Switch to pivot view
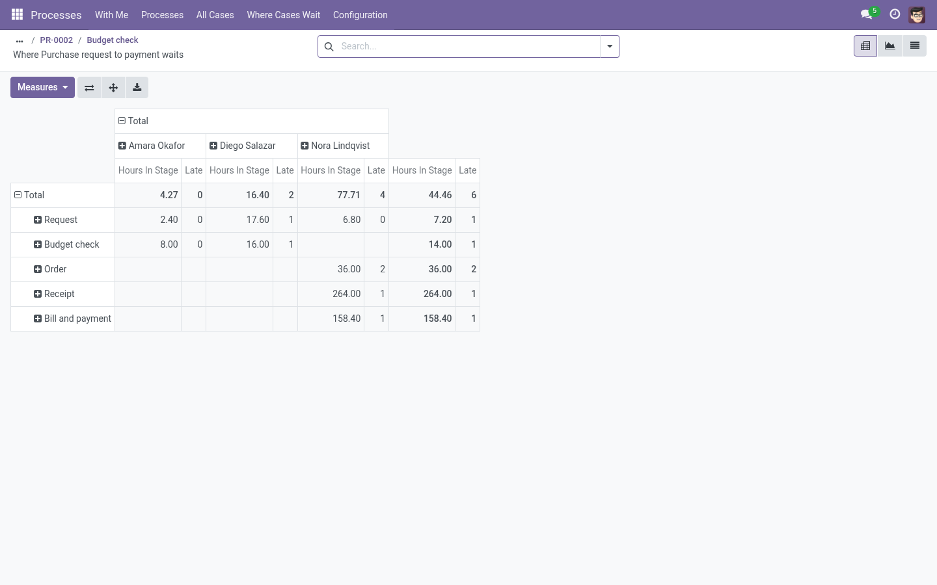937x585 pixels. pos(865,46)
